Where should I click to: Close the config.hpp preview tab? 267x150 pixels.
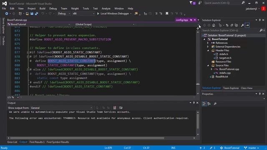coord(195,20)
